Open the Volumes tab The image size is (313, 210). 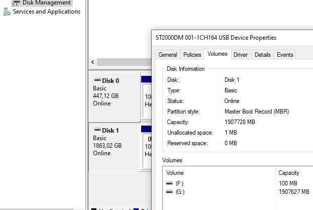click(x=218, y=54)
